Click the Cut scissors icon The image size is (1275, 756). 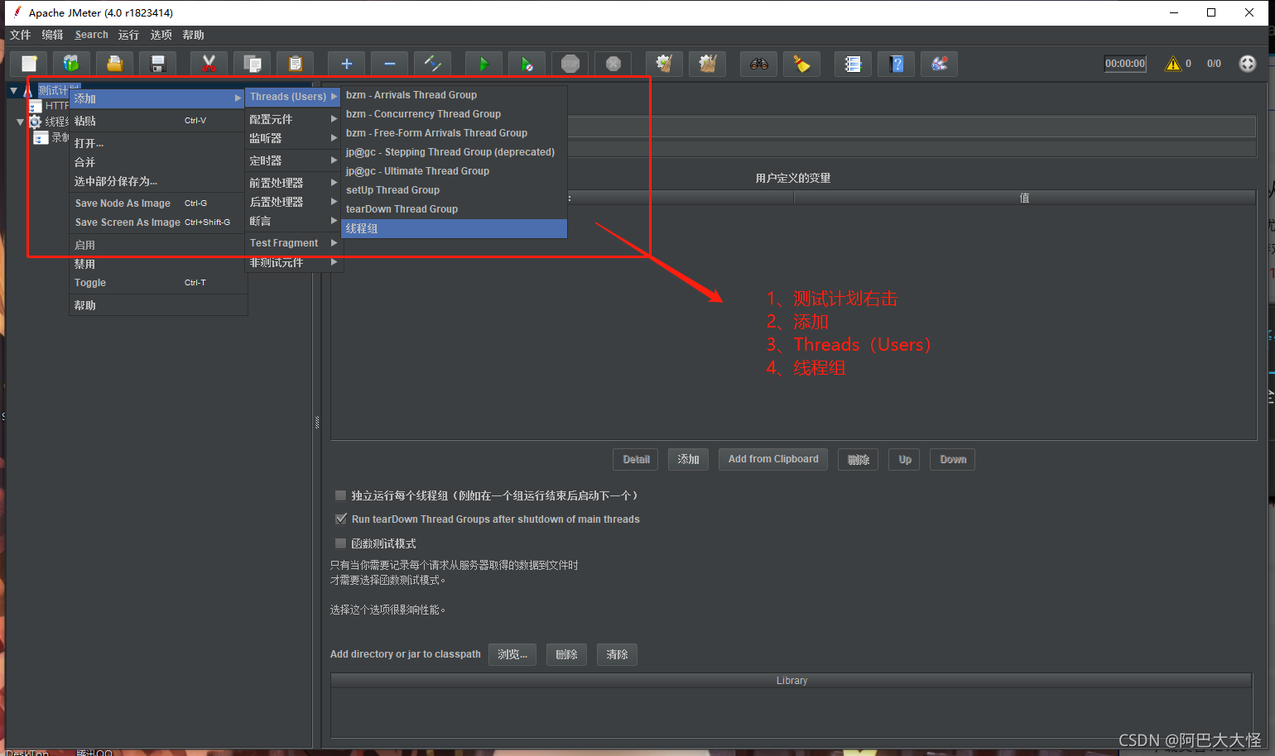(209, 64)
